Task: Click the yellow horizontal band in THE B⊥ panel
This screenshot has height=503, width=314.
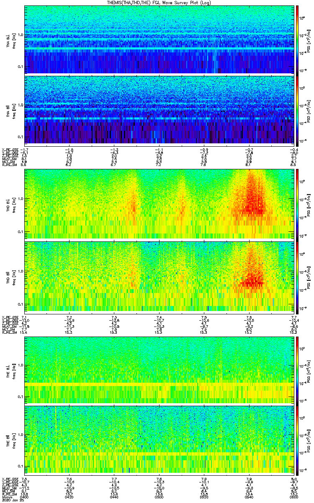Action: [x=159, y=385]
